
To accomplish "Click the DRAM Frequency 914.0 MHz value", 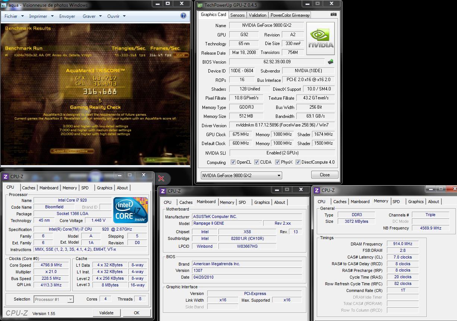I will pos(403,244).
